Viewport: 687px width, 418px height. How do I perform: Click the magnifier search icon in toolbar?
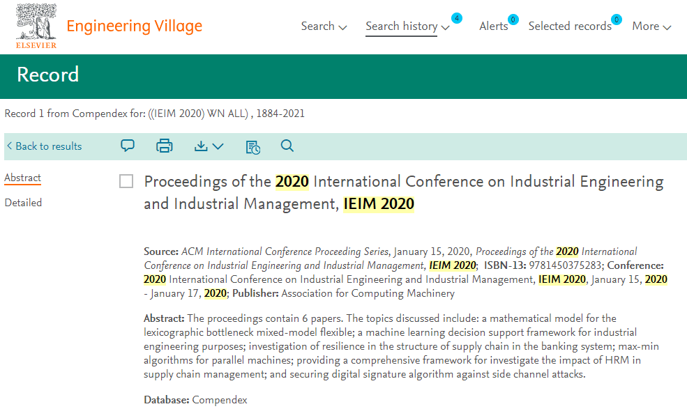click(x=287, y=146)
